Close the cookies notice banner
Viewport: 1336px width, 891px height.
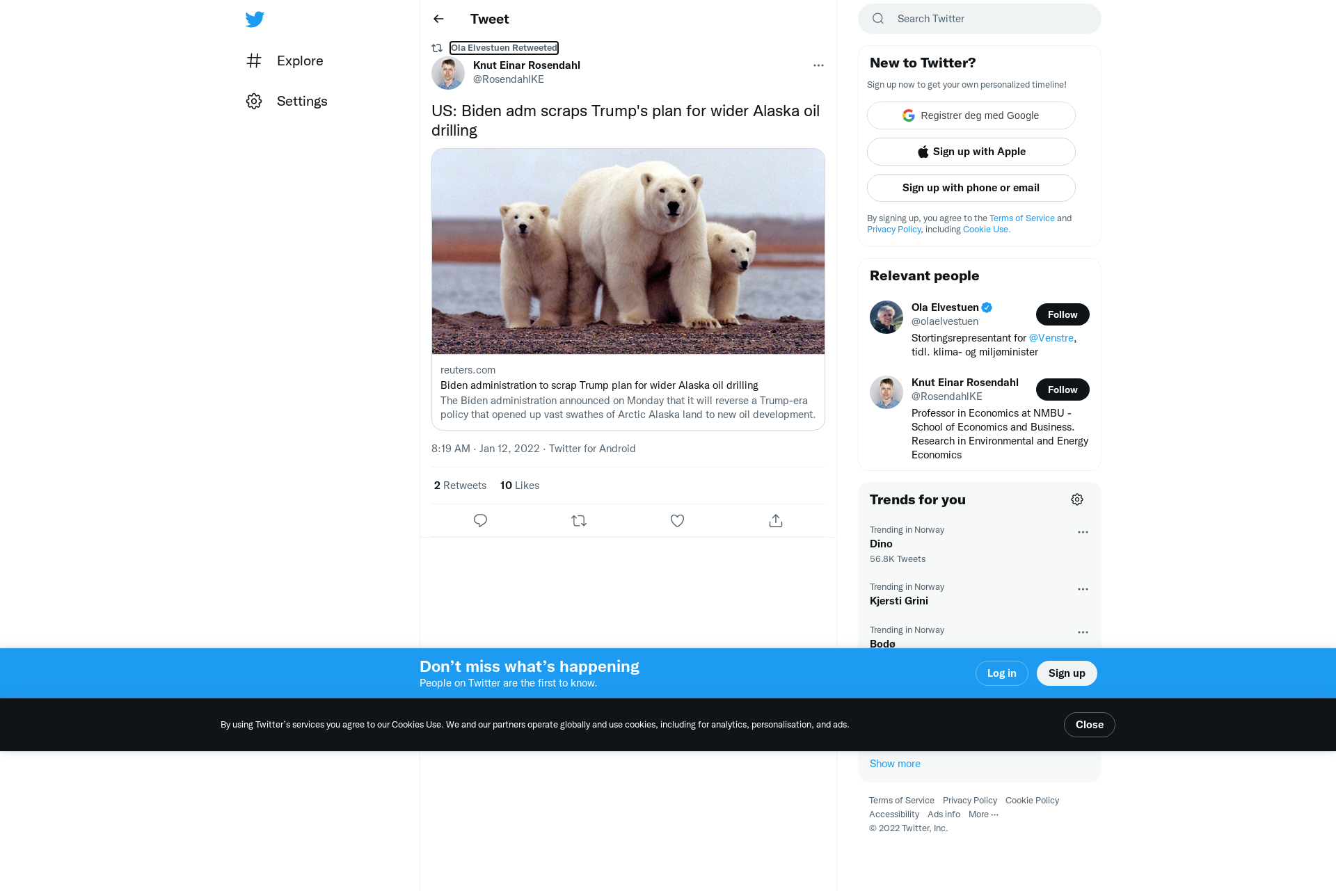coord(1089,725)
